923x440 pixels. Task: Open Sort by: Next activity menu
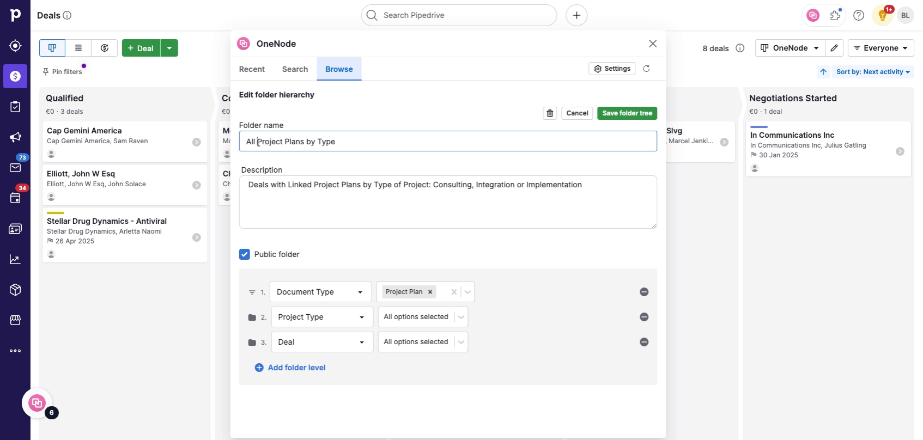(873, 72)
